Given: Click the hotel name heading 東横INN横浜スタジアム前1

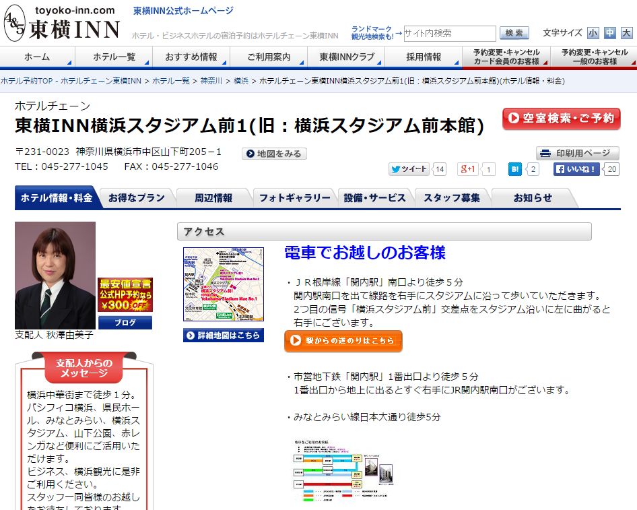Looking at the screenshot, I should click(249, 125).
